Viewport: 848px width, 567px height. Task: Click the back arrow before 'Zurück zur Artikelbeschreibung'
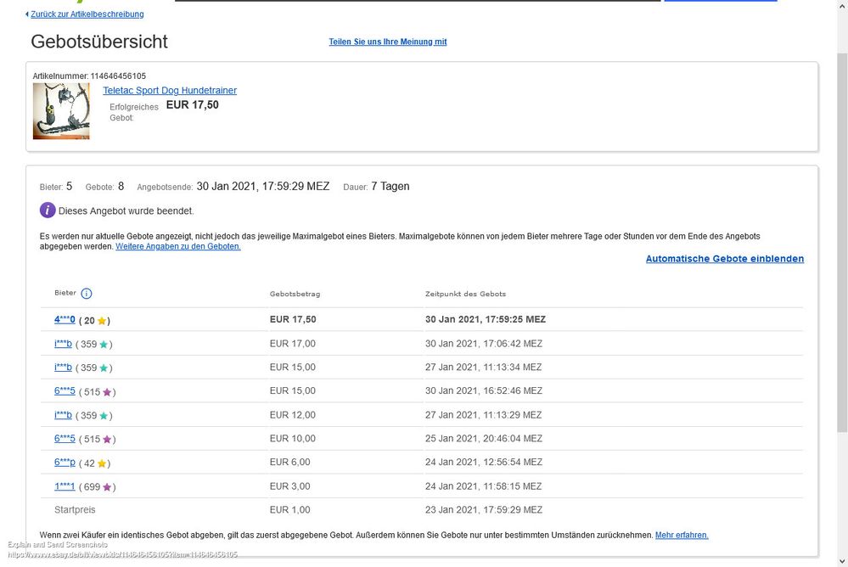pyautogui.click(x=27, y=14)
